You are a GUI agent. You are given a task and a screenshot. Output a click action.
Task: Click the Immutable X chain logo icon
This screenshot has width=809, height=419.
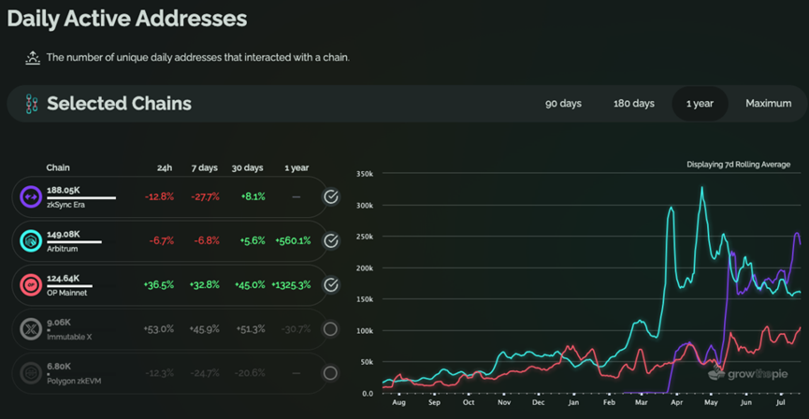(31, 329)
